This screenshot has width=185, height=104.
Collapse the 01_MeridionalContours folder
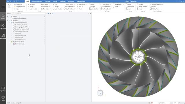[x=10, y=23]
